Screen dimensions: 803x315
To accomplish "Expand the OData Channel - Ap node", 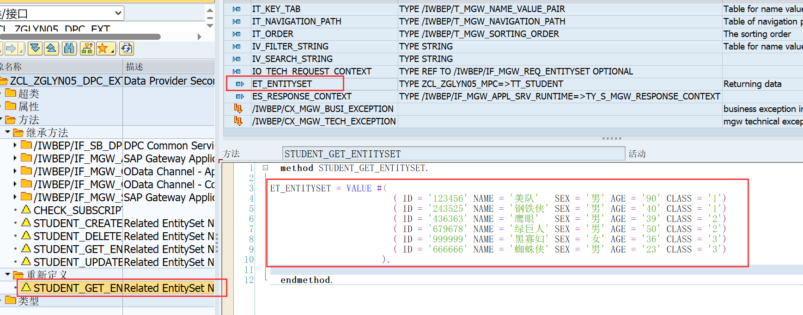I will [x=15, y=171].
